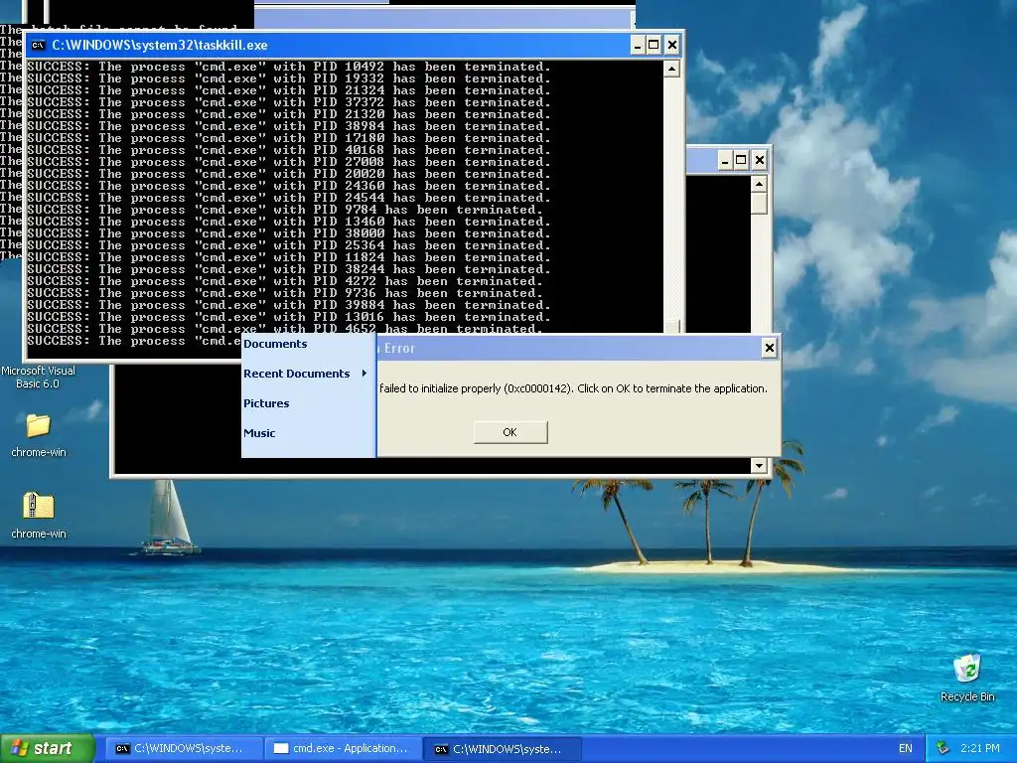Maximize the background console window

(x=741, y=160)
